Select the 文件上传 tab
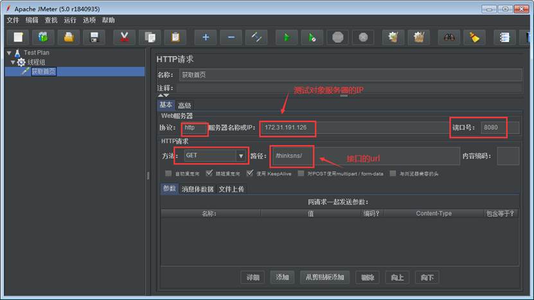The height and width of the screenshot is (300, 534). 231,189
